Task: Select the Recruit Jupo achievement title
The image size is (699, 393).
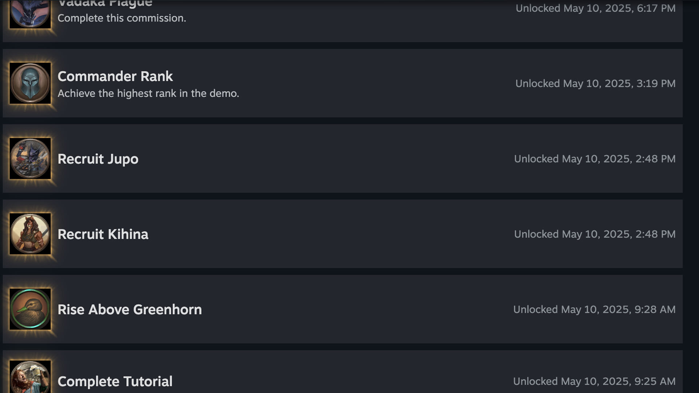Action: [98, 159]
